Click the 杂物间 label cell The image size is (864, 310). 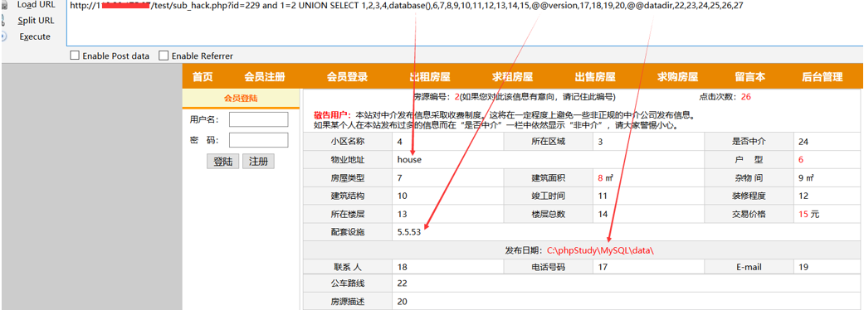pos(749,178)
